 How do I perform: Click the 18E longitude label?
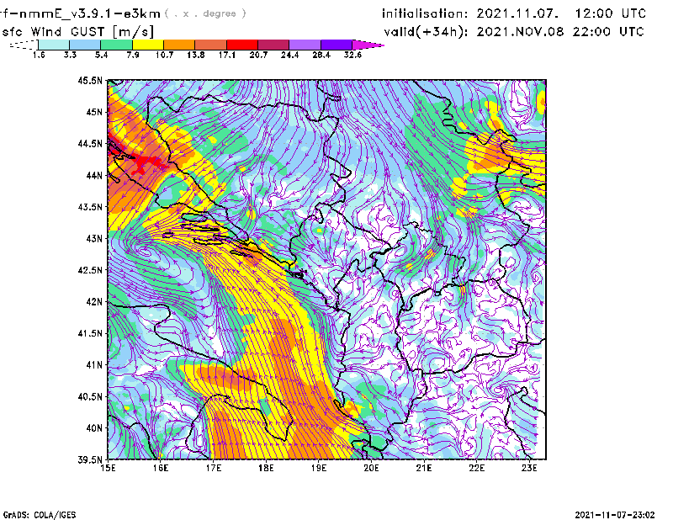(x=266, y=468)
